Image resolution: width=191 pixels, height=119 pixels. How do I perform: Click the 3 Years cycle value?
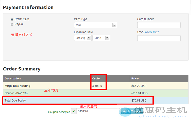tap(97, 86)
